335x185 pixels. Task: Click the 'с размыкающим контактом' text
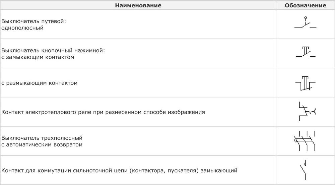39,83
